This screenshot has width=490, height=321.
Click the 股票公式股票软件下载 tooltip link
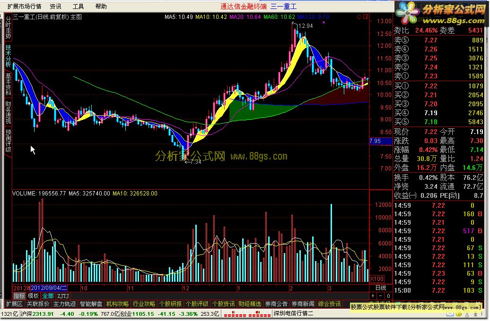[416, 307]
